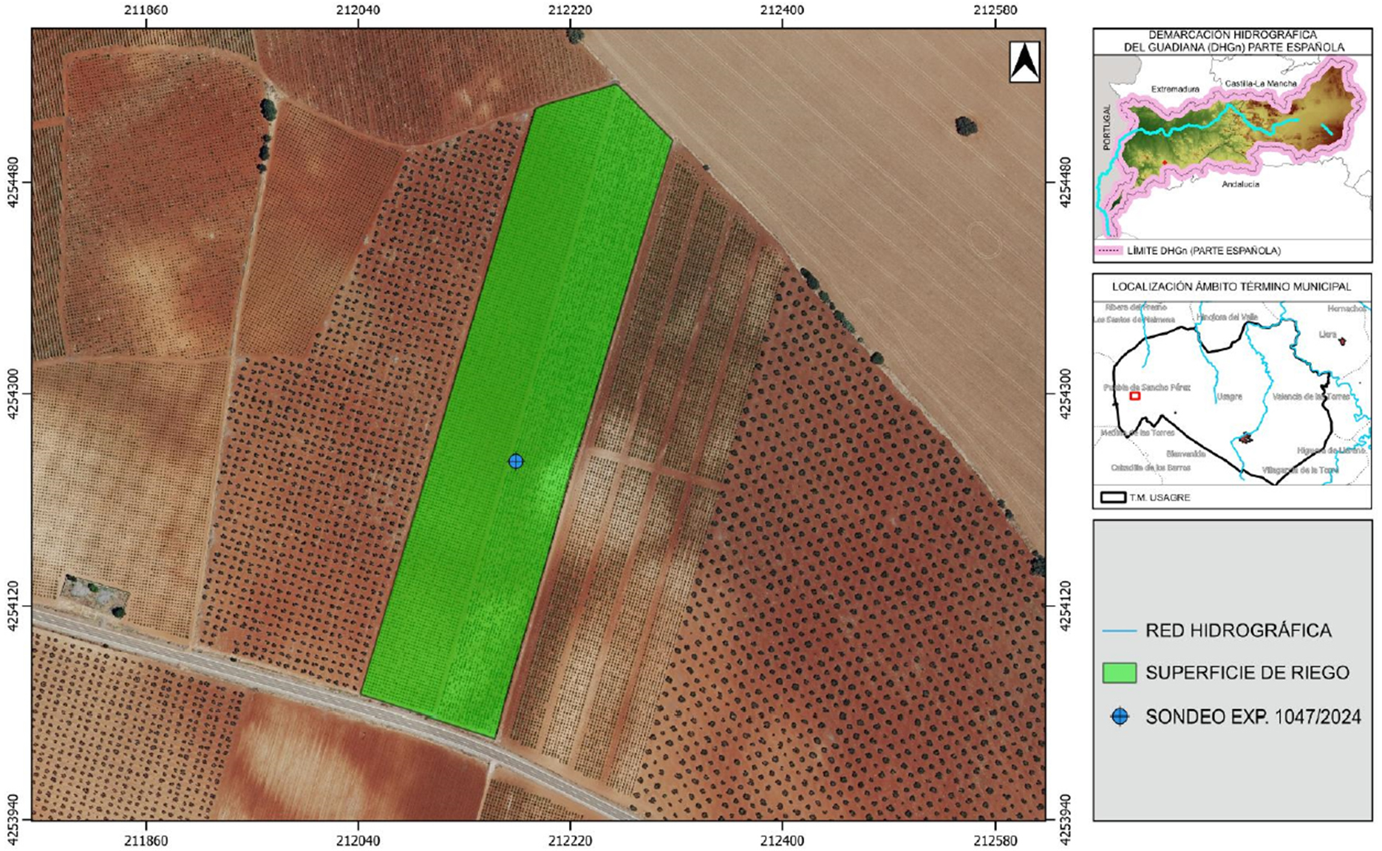The image size is (1382, 851).
Task: Click the SONDEO EXP. 1047/2024 legend label
Action: (x=1253, y=717)
